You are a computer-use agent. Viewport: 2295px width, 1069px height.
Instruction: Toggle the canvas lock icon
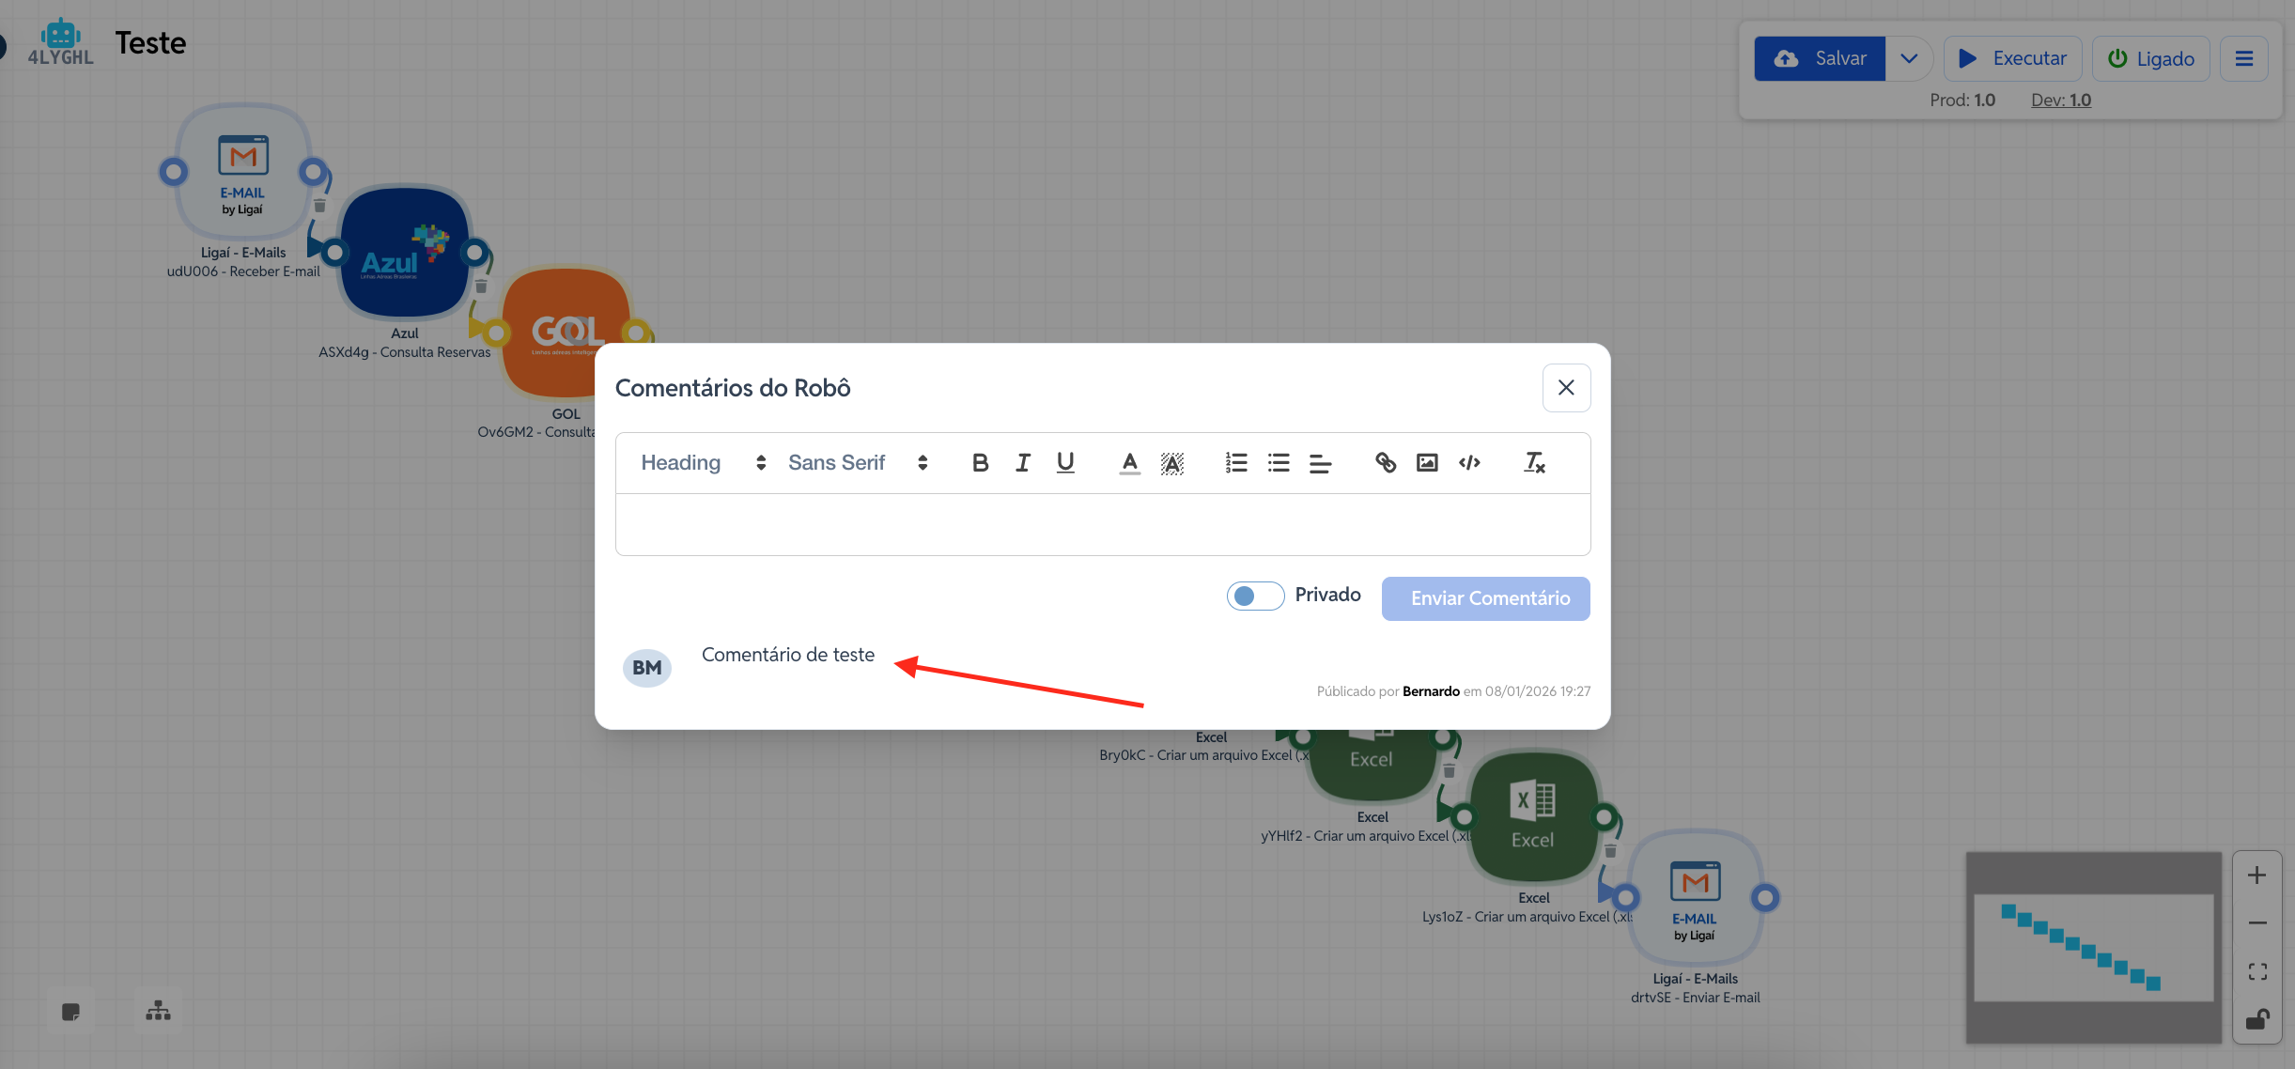2256,1019
